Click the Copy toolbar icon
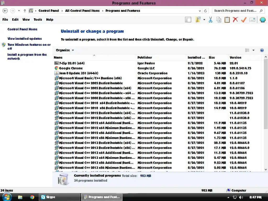The image size is (268, 201). tap(219, 20)
